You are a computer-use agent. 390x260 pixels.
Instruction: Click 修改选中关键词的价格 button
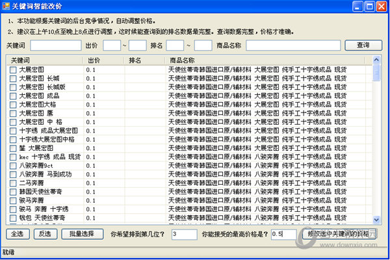tap(339, 234)
